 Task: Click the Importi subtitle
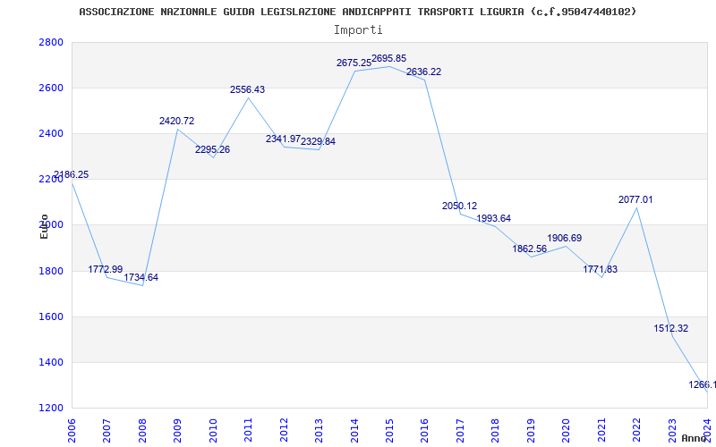tap(358, 30)
